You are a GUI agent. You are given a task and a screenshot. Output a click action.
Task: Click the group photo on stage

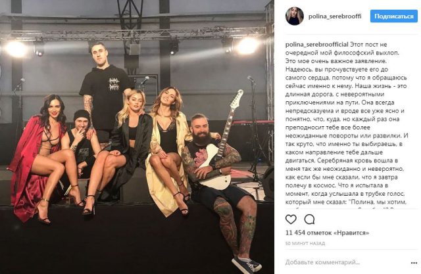(137, 137)
